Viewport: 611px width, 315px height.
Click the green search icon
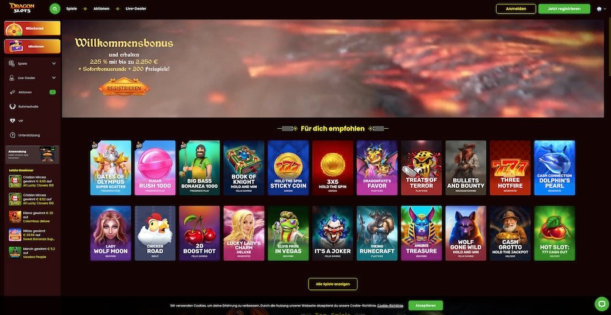pos(55,9)
